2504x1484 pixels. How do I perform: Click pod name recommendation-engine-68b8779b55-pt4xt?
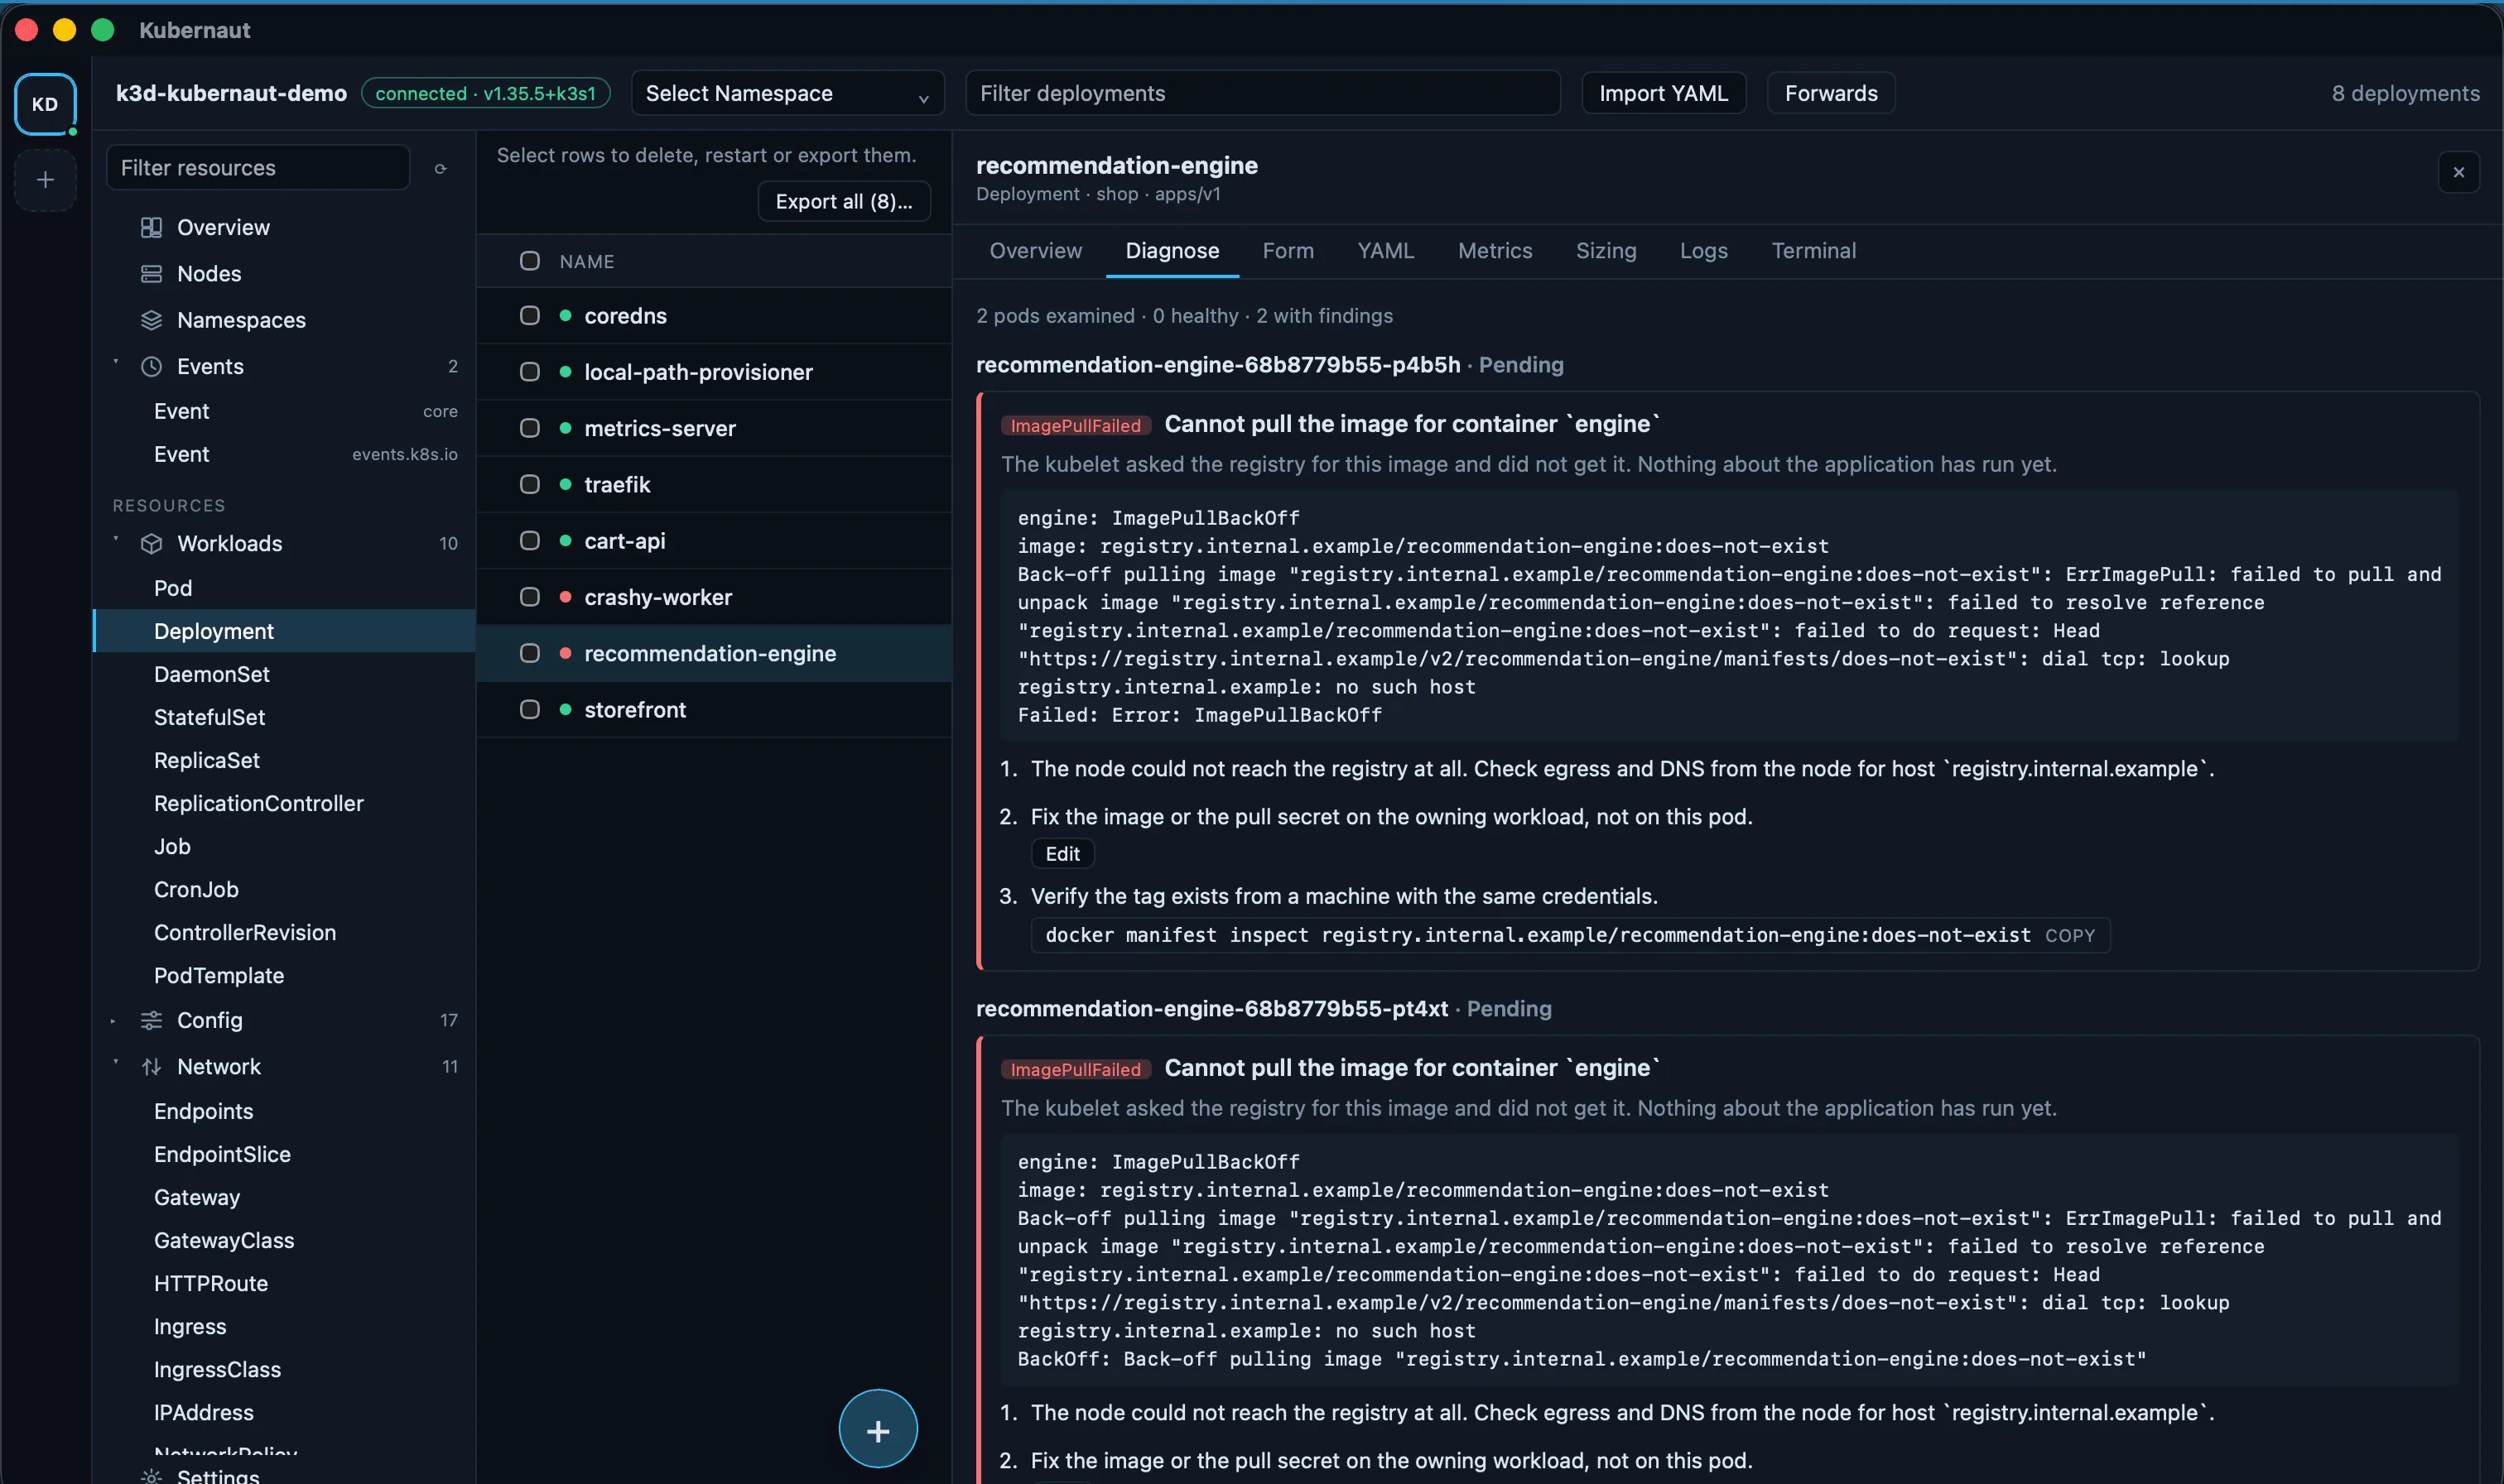pyautogui.click(x=1211, y=1008)
